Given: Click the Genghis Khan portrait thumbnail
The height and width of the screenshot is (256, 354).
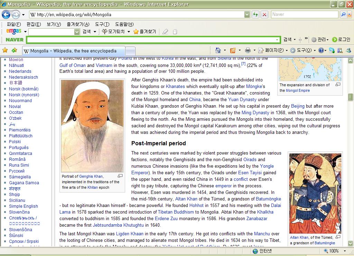Looking at the screenshot, I should click(92, 126).
